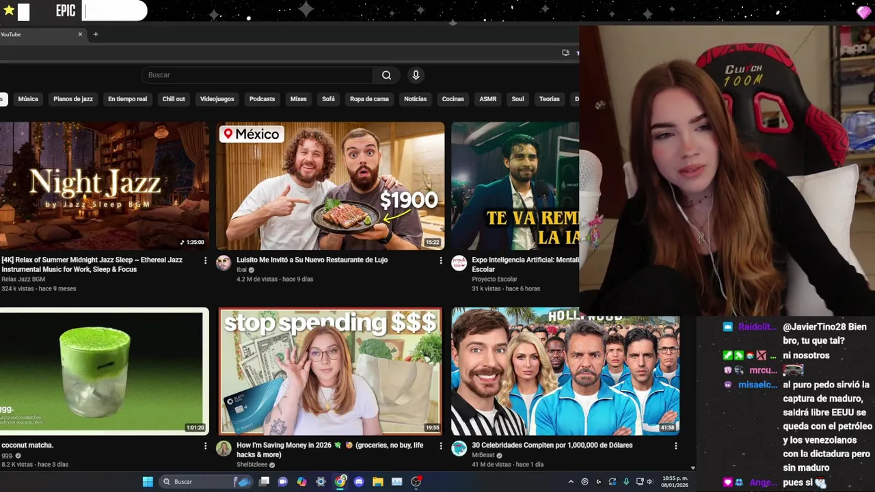Viewport: 875px width, 492px height.
Task: Open Shelbizleee channel avatar
Action: coord(224,448)
